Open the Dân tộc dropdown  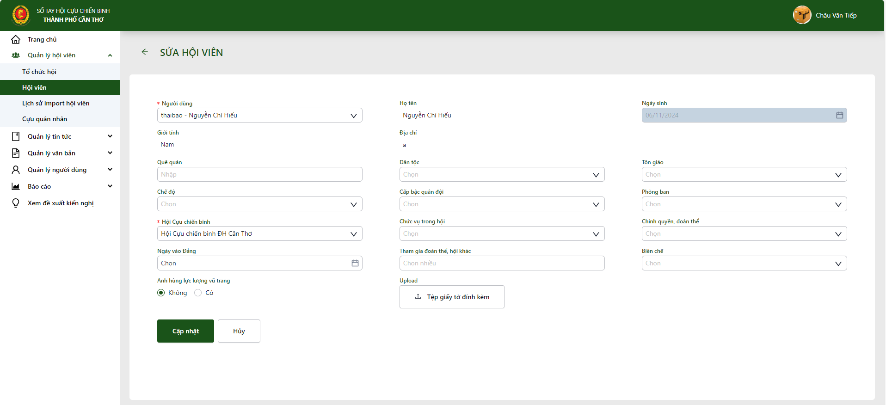tap(502, 174)
